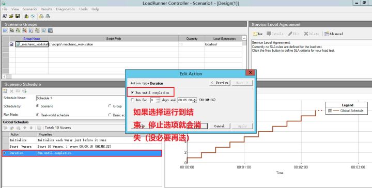Image resolution: width=372 pixels, height=188 pixels.
Task: Click the 00:05:00 duration time field
Action: click(x=185, y=100)
